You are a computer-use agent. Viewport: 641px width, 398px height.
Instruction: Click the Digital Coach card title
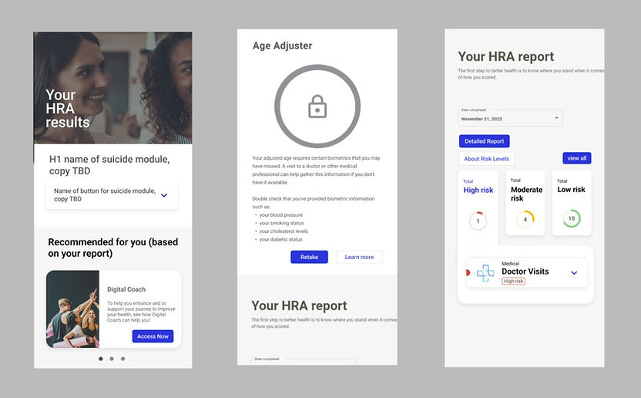(x=126, y=289)
